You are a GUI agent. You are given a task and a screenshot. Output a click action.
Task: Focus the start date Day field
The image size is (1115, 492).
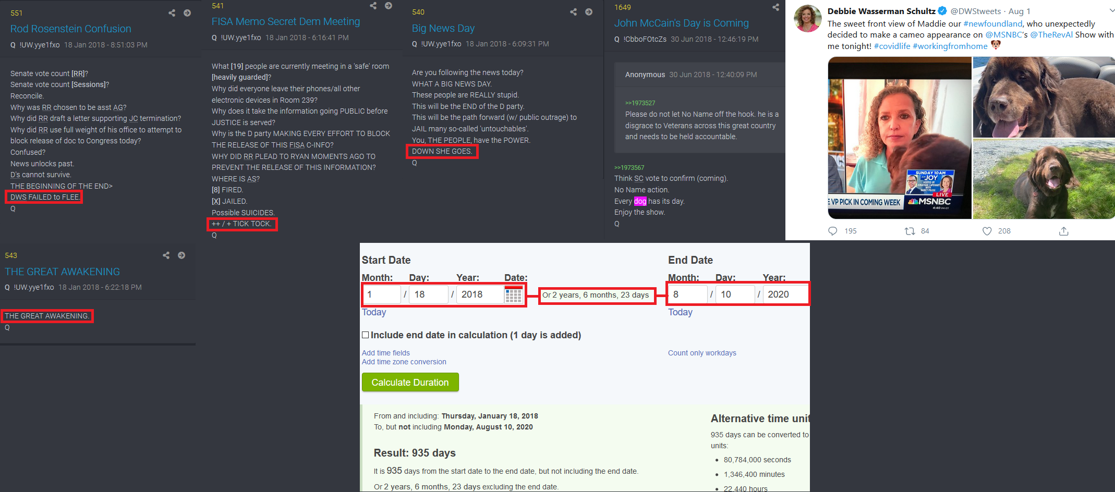pyautogui.click(x=429, y=294)
